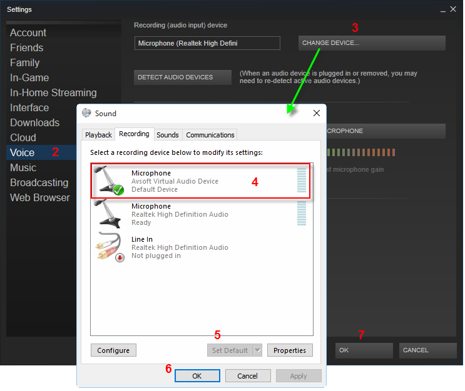The image size is (465, 391).
Task: Select 'Not plugged in' Line In status
Action: (x=156, y=255)
